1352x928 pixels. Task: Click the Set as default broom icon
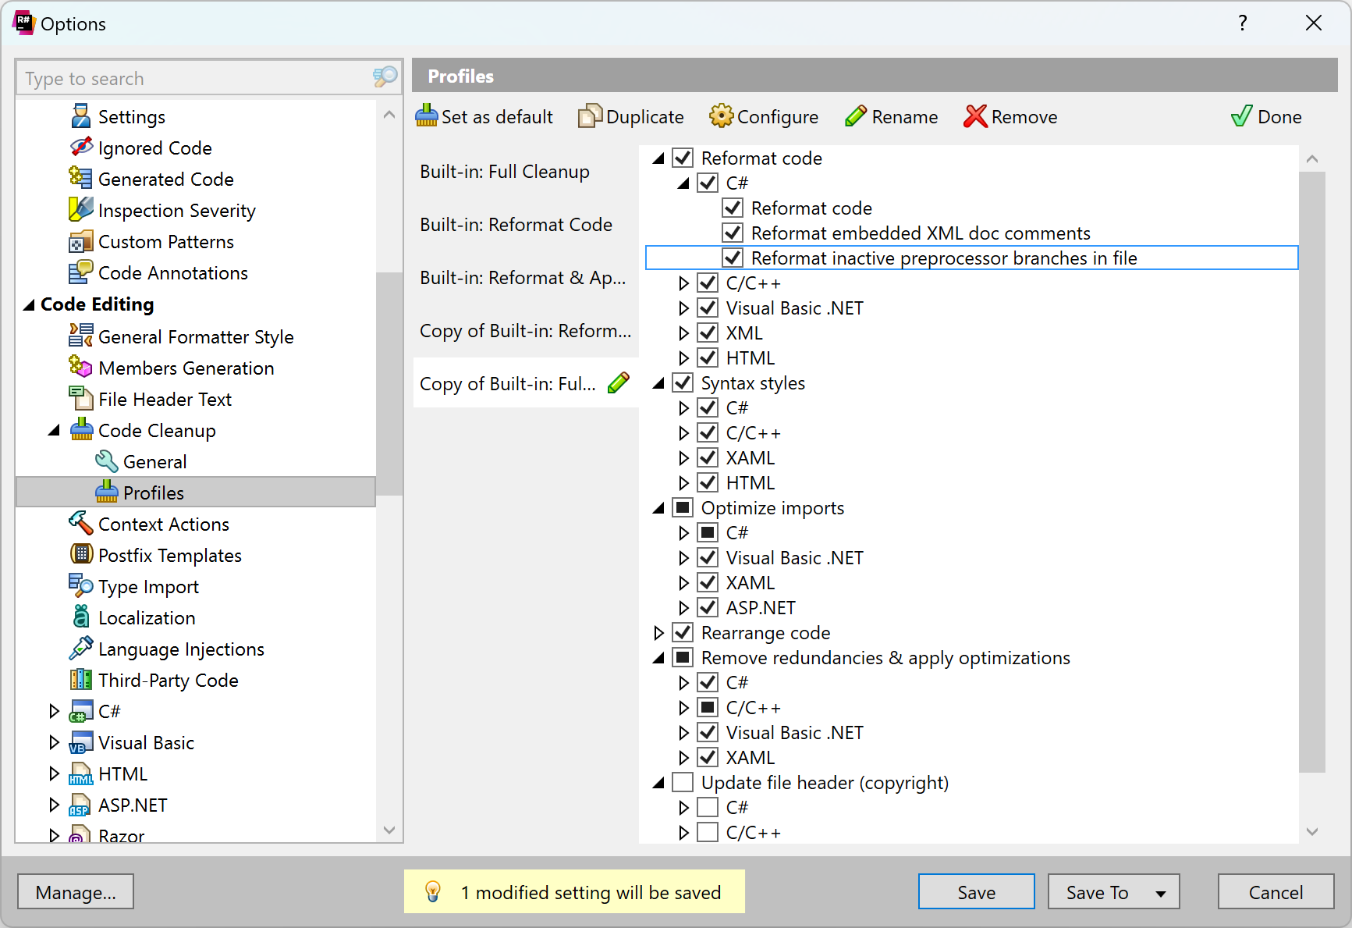[x=426, y=116]
